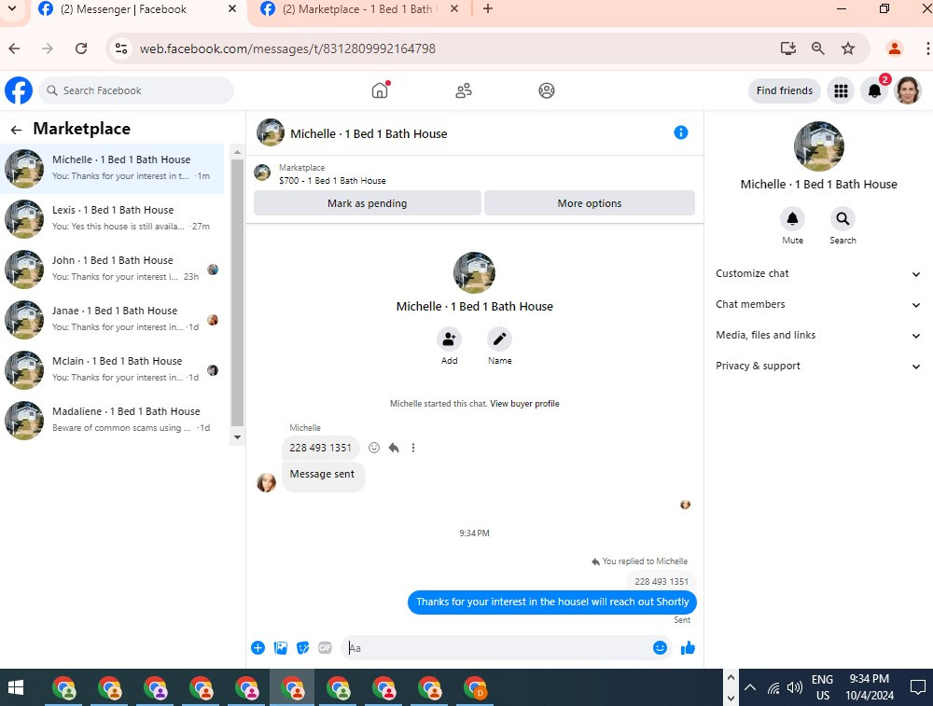This screenshot has width=933, height=706.
Task: Expand Customize chat section
Action: tap(817, 273)
